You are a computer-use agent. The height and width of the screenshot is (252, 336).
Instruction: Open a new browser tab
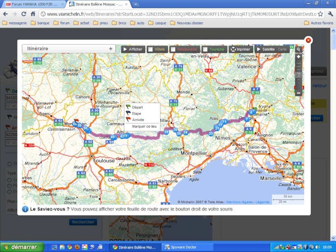click(x=136, y=4)
